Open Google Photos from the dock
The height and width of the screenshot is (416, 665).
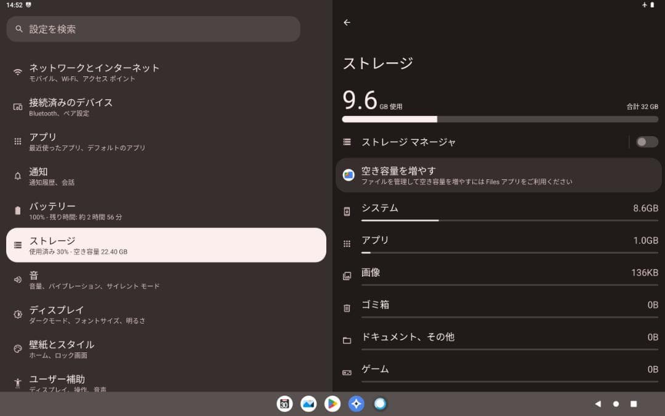point(308,404)
